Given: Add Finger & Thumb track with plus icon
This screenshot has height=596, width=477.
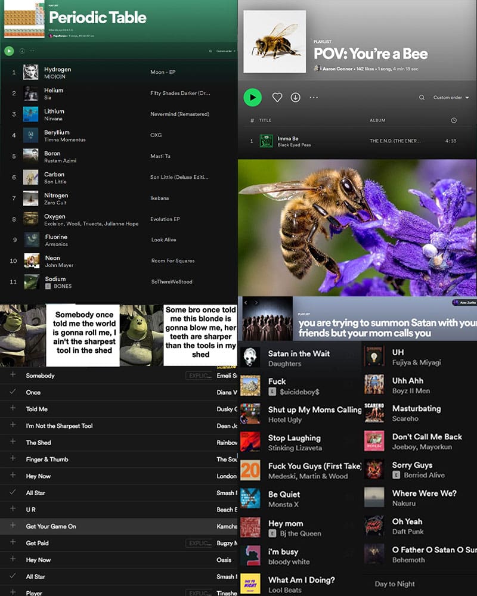Looking at the screenshot, I should pos(13,458).
